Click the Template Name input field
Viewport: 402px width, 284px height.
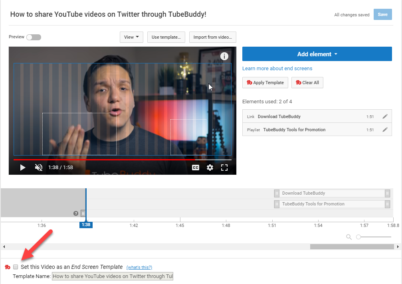113,276
